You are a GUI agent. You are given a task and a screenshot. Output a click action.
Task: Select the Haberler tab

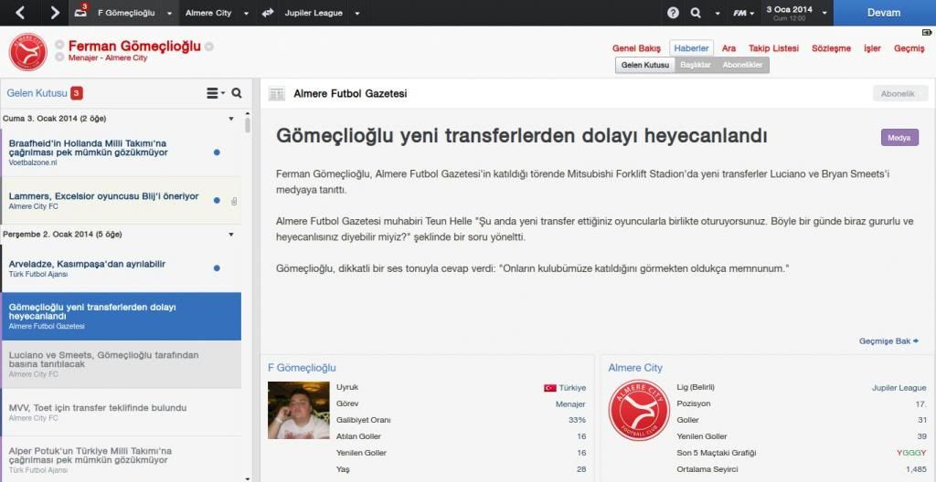tap(691, 48)
